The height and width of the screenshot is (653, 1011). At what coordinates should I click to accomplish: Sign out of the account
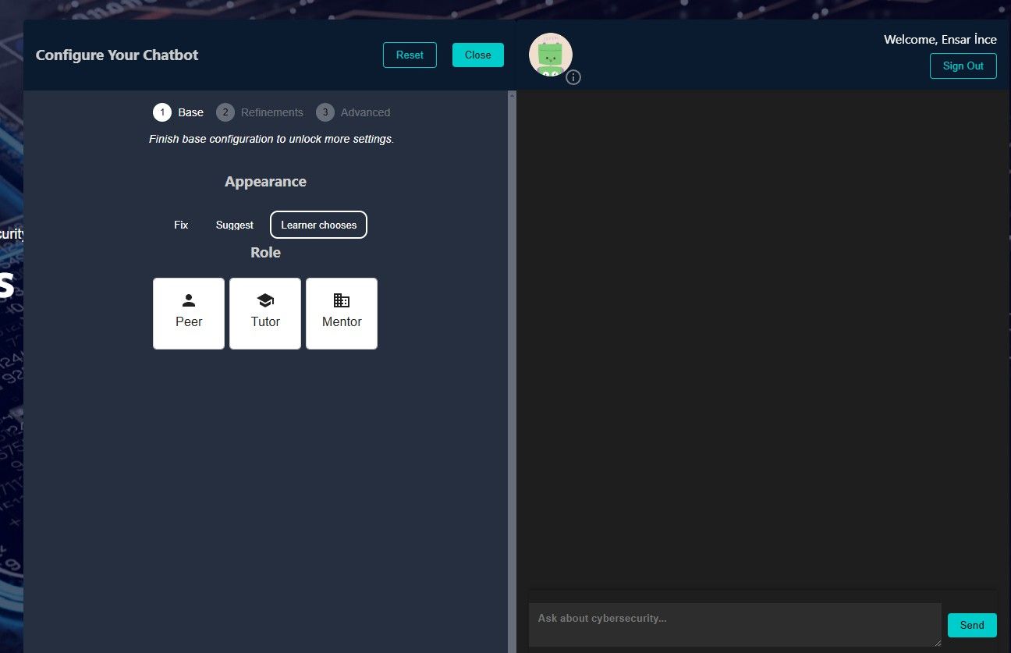coord(963,66)
